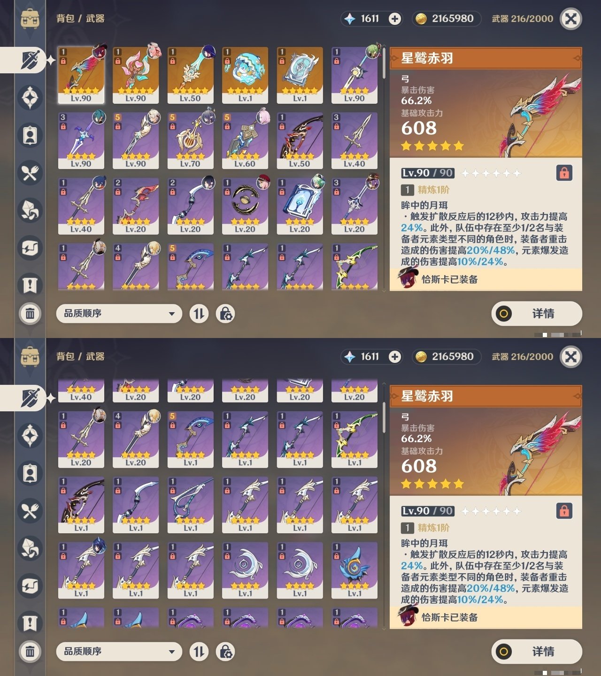Switch to the weapons tab in upper sidebar

pyautogui.click(x=29, y=60)
